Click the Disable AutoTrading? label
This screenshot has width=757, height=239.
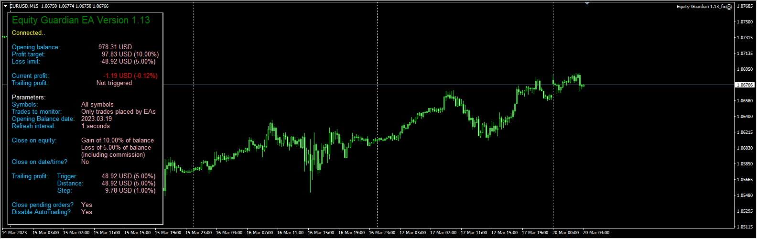point(42,212)
